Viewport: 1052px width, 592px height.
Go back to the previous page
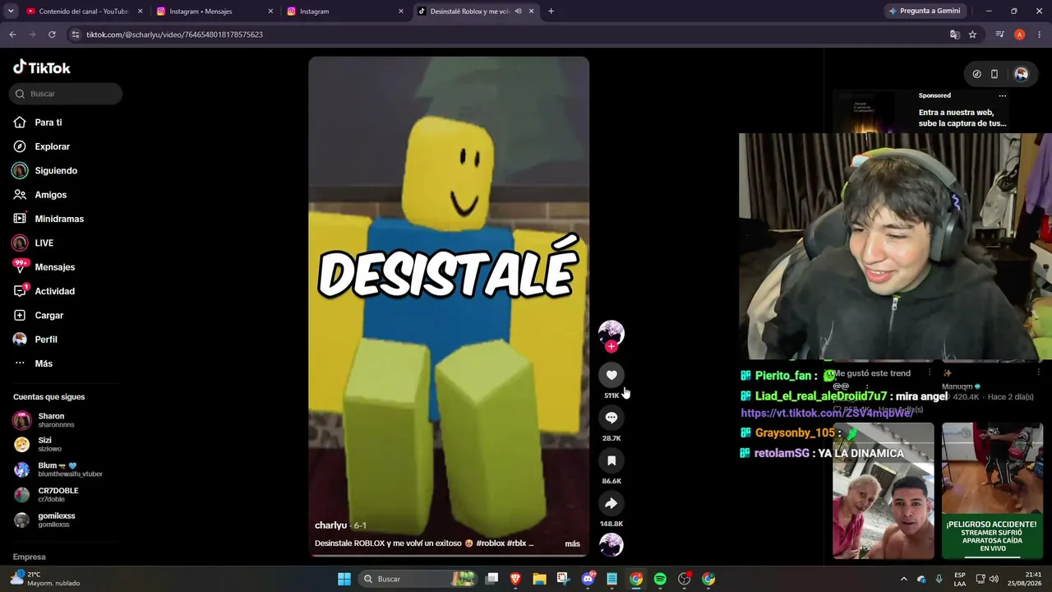tap(12, 35)
